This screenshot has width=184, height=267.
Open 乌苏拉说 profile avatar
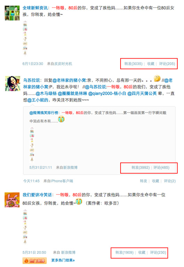pos(13,83)
